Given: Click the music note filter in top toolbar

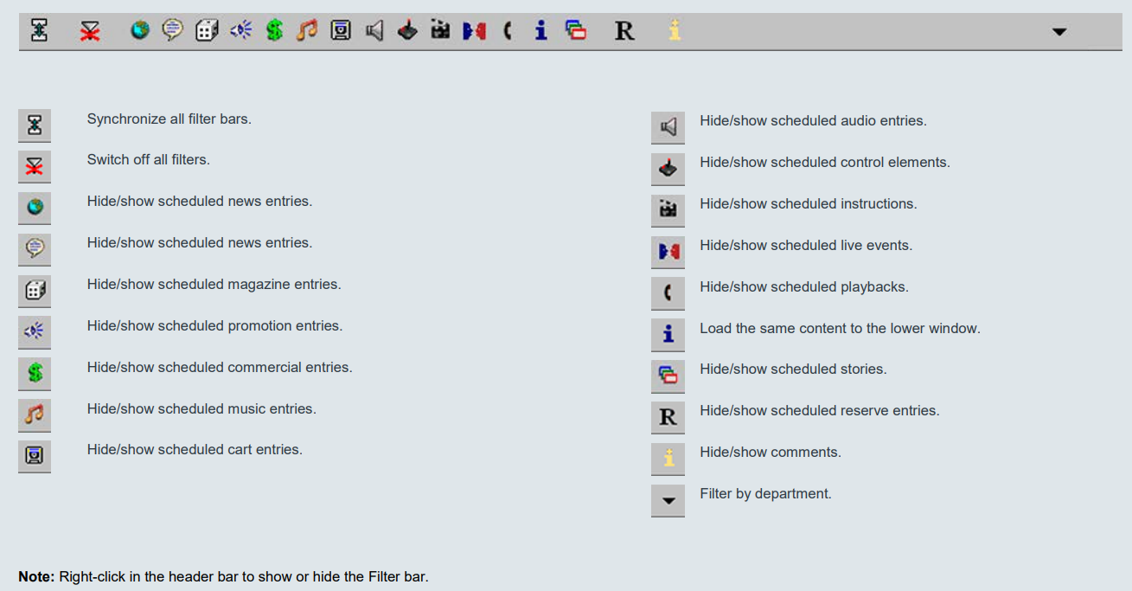Looking at the screenshot, I should 307,31.
